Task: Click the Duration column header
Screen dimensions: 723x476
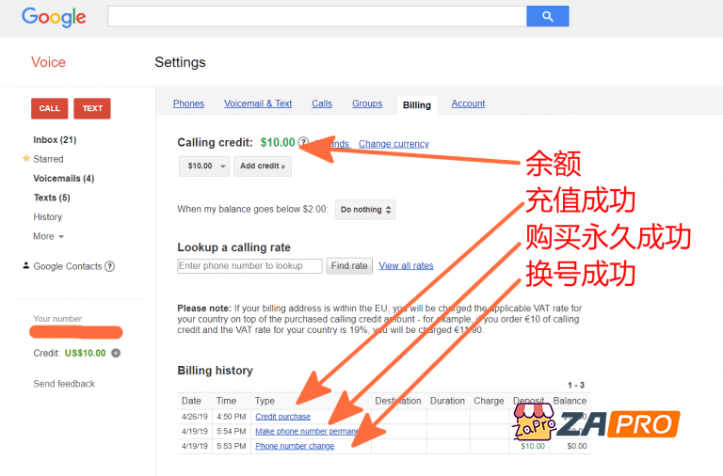Action: pyautogui.click(x=447, y=401)
